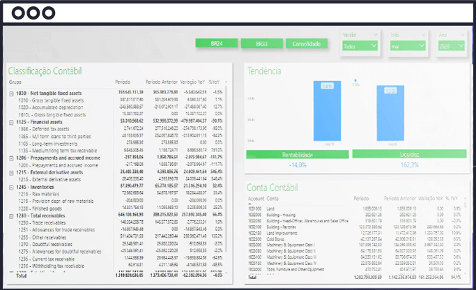The width and height of the screenshot is (476, 290).
Task: Collapse the 1206 Prepayments and accrued income group
Action: (11, 158)
